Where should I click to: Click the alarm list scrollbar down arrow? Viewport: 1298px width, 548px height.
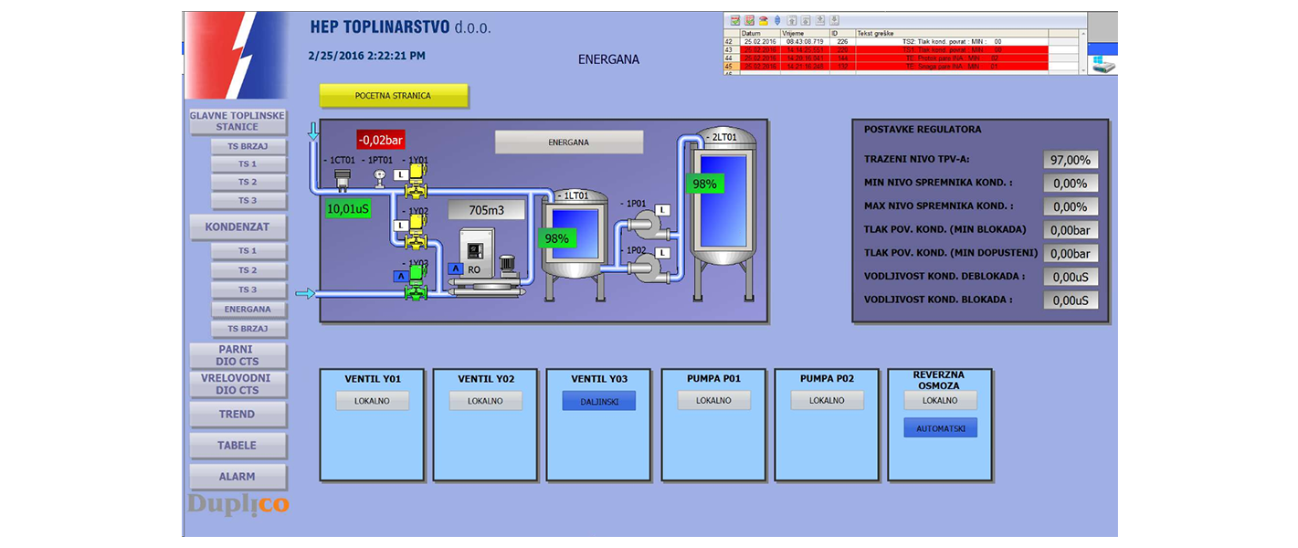coord(1082,70)
